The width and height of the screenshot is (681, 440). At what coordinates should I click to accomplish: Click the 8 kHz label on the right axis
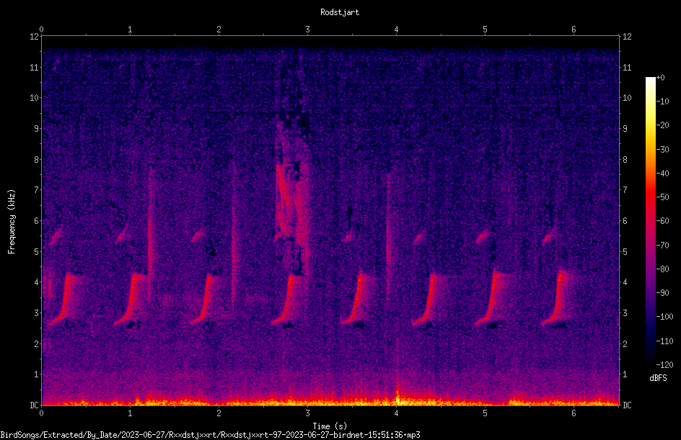pos(625,159)
